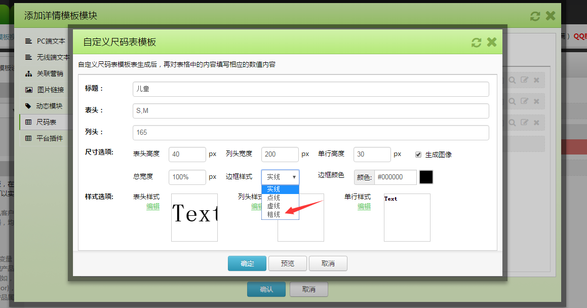The image size is (587, 308).
Task: Click the PC端文本 list icon
Action: [28, 41]
